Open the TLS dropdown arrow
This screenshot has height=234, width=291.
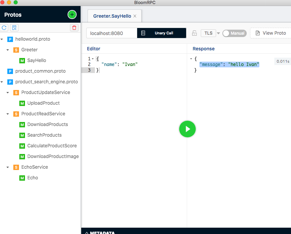click(x=218, y=33)
